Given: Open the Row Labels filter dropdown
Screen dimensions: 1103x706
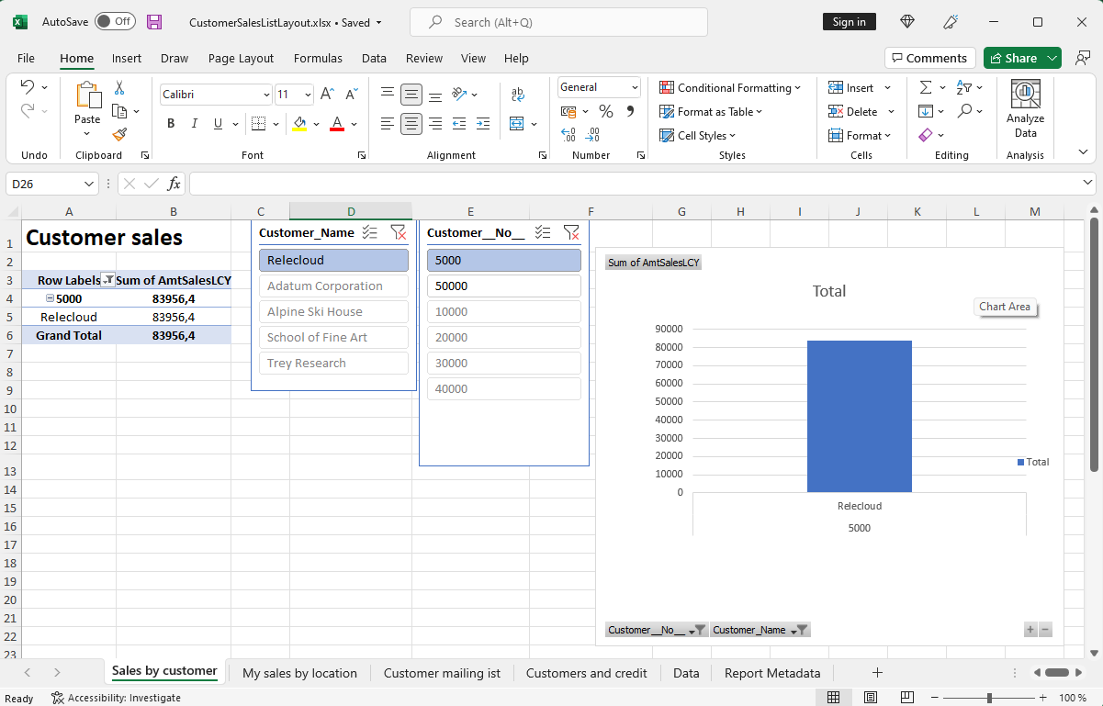Looking at the screenshot, I should [x=107, y=279].
